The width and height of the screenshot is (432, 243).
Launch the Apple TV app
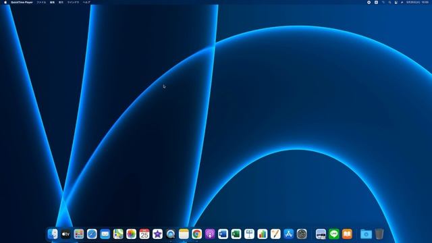(x=65, y=234)
